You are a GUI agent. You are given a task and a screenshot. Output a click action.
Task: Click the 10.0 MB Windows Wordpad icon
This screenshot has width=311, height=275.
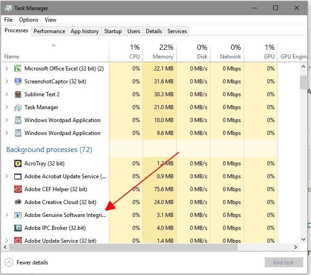(x=18, y=120)
